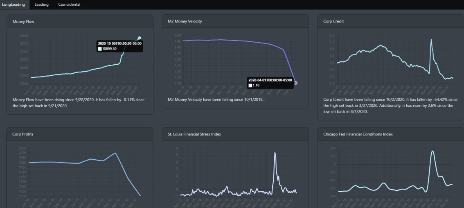This screenshot has width=464, height=208.
Task: Click the St. Louis Stress Index chart spike
Action: tap(275, 153)
